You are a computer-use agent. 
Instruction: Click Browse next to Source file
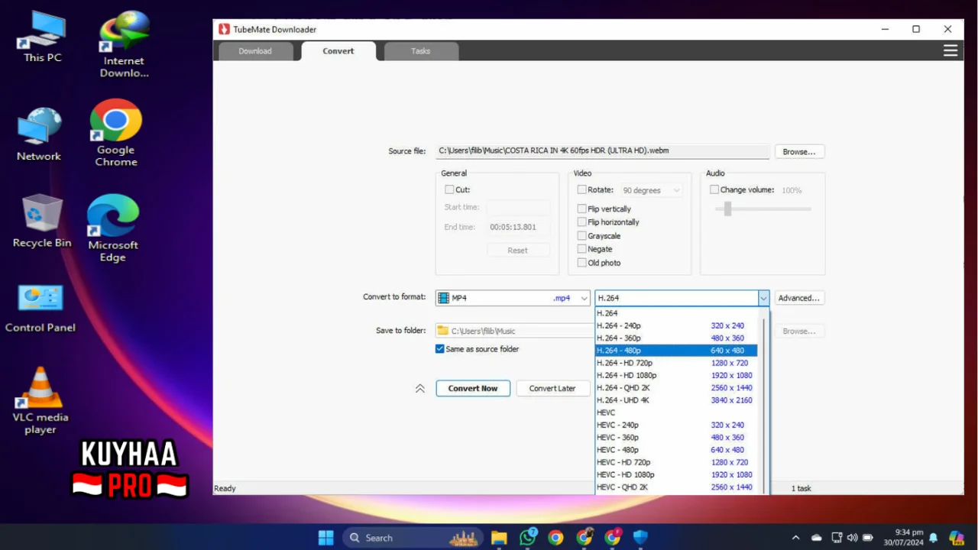point(799,152)
